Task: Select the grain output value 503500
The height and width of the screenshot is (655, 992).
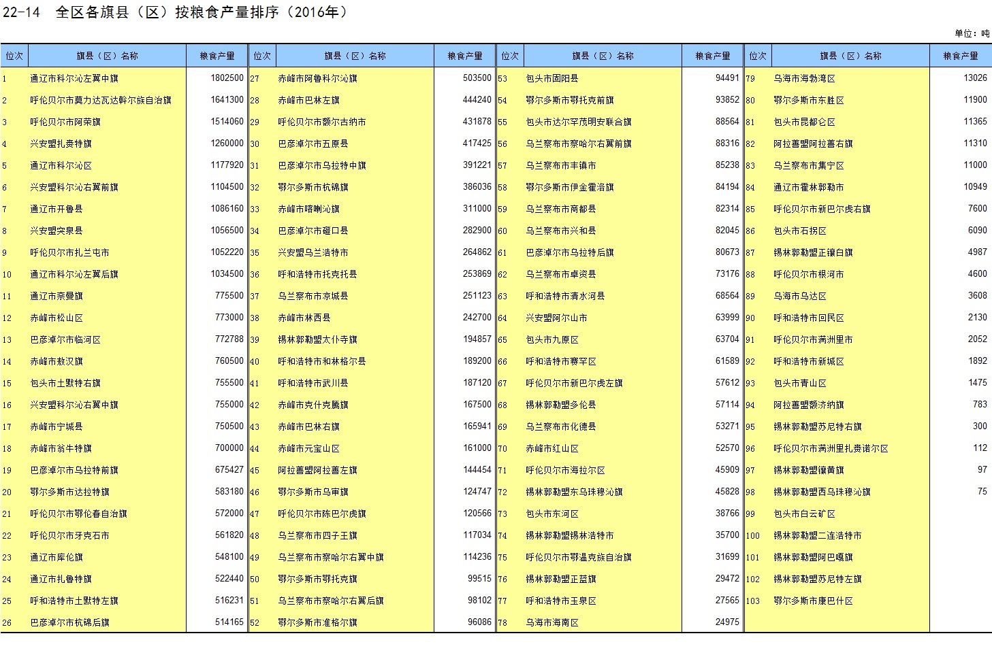Action: click(477, 78)
